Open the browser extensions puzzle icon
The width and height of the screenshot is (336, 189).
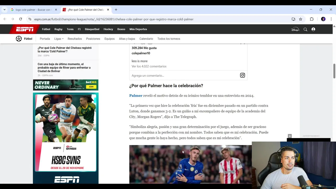(x=312, y=19)
